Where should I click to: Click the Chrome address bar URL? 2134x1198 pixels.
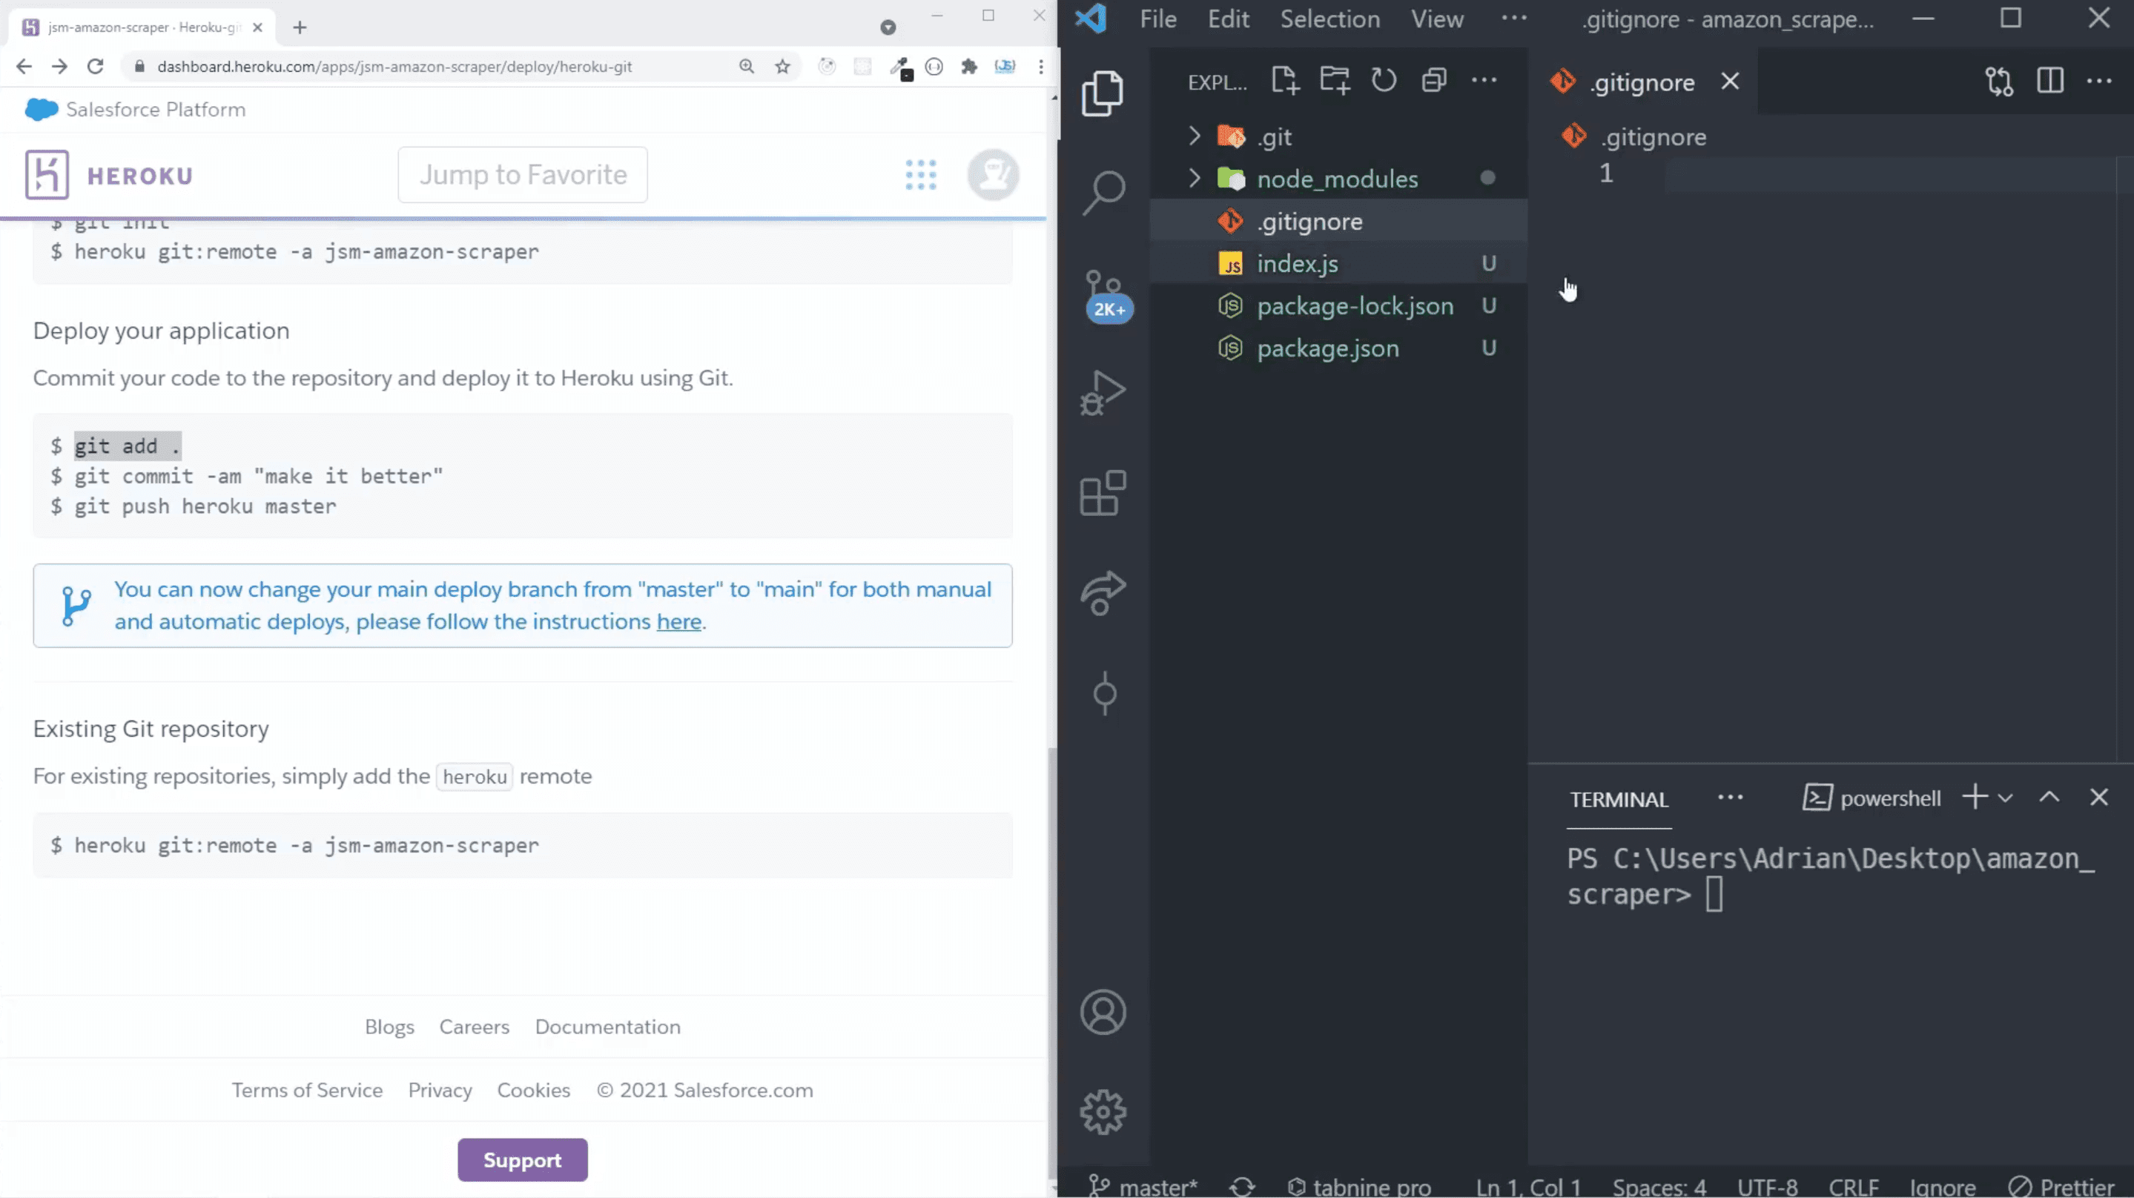click(x=394, y=66)
